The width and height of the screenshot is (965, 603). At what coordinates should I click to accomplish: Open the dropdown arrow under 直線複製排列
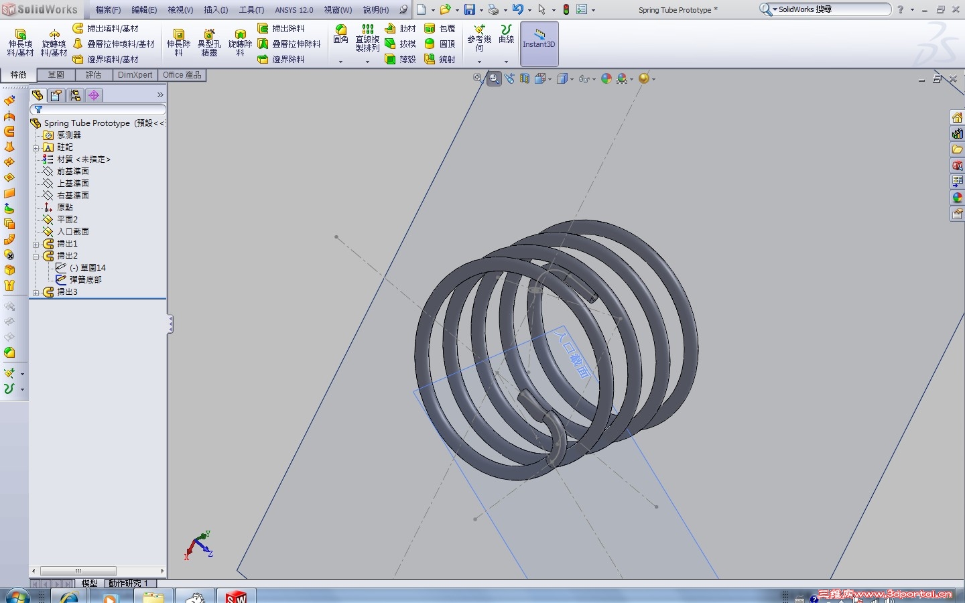pyautogui.click(x=367, y=62)
